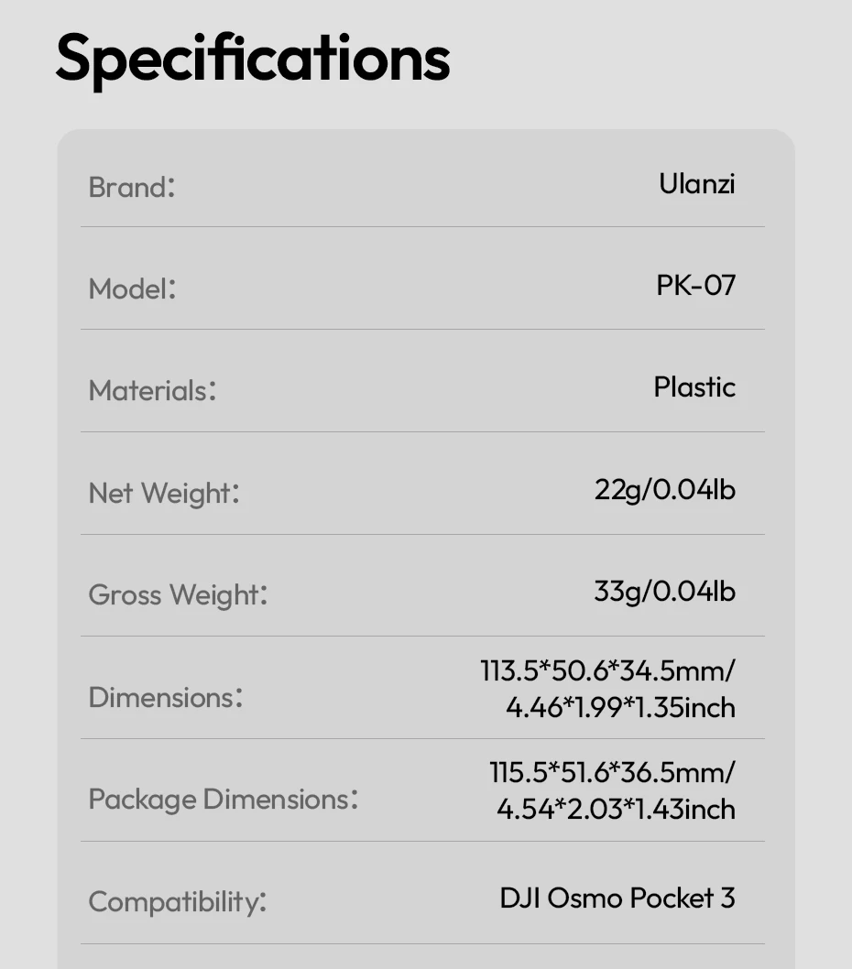Select the Net Weight label
The width and height of the screenshot is (852, 969).
164,493
